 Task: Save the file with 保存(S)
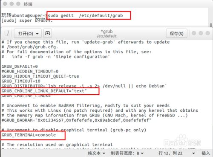click(x=176, y=33)
